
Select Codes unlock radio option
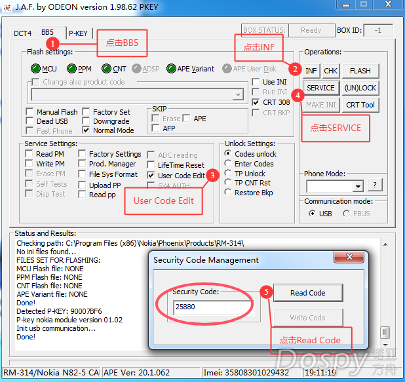click(228, 153)
